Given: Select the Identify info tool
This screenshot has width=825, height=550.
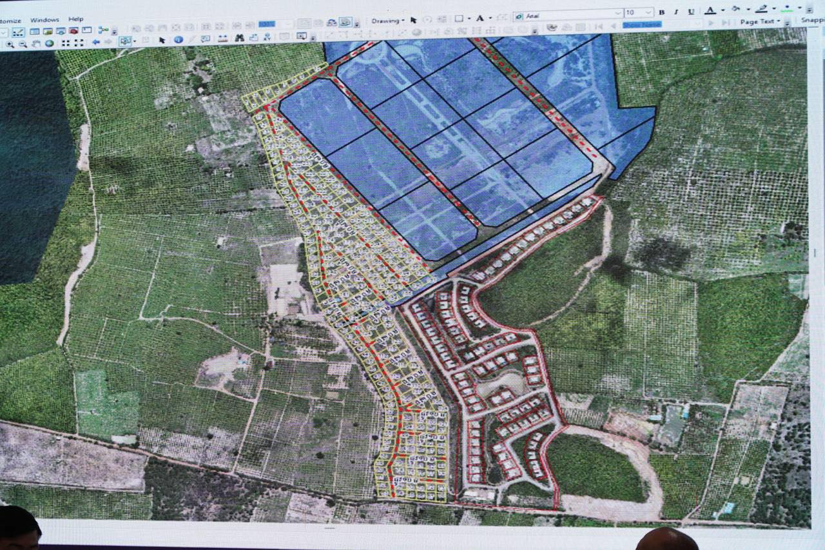Looking at the screenshot, I should click(178, 39).
